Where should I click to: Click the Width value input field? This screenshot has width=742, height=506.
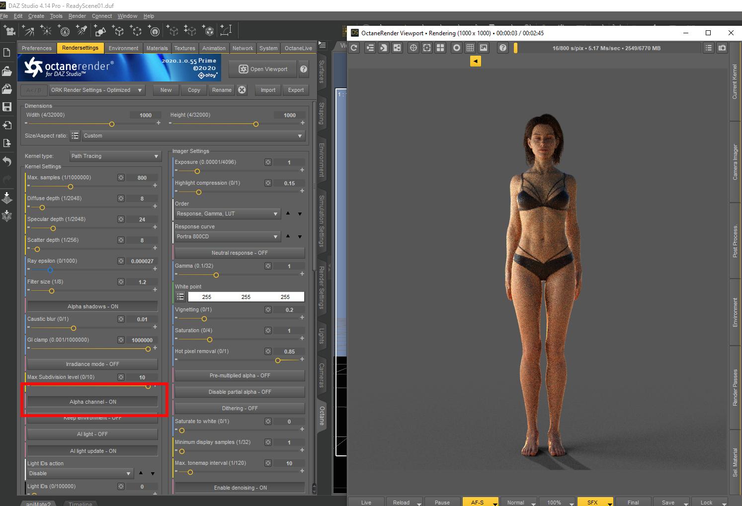click(146, 115)
